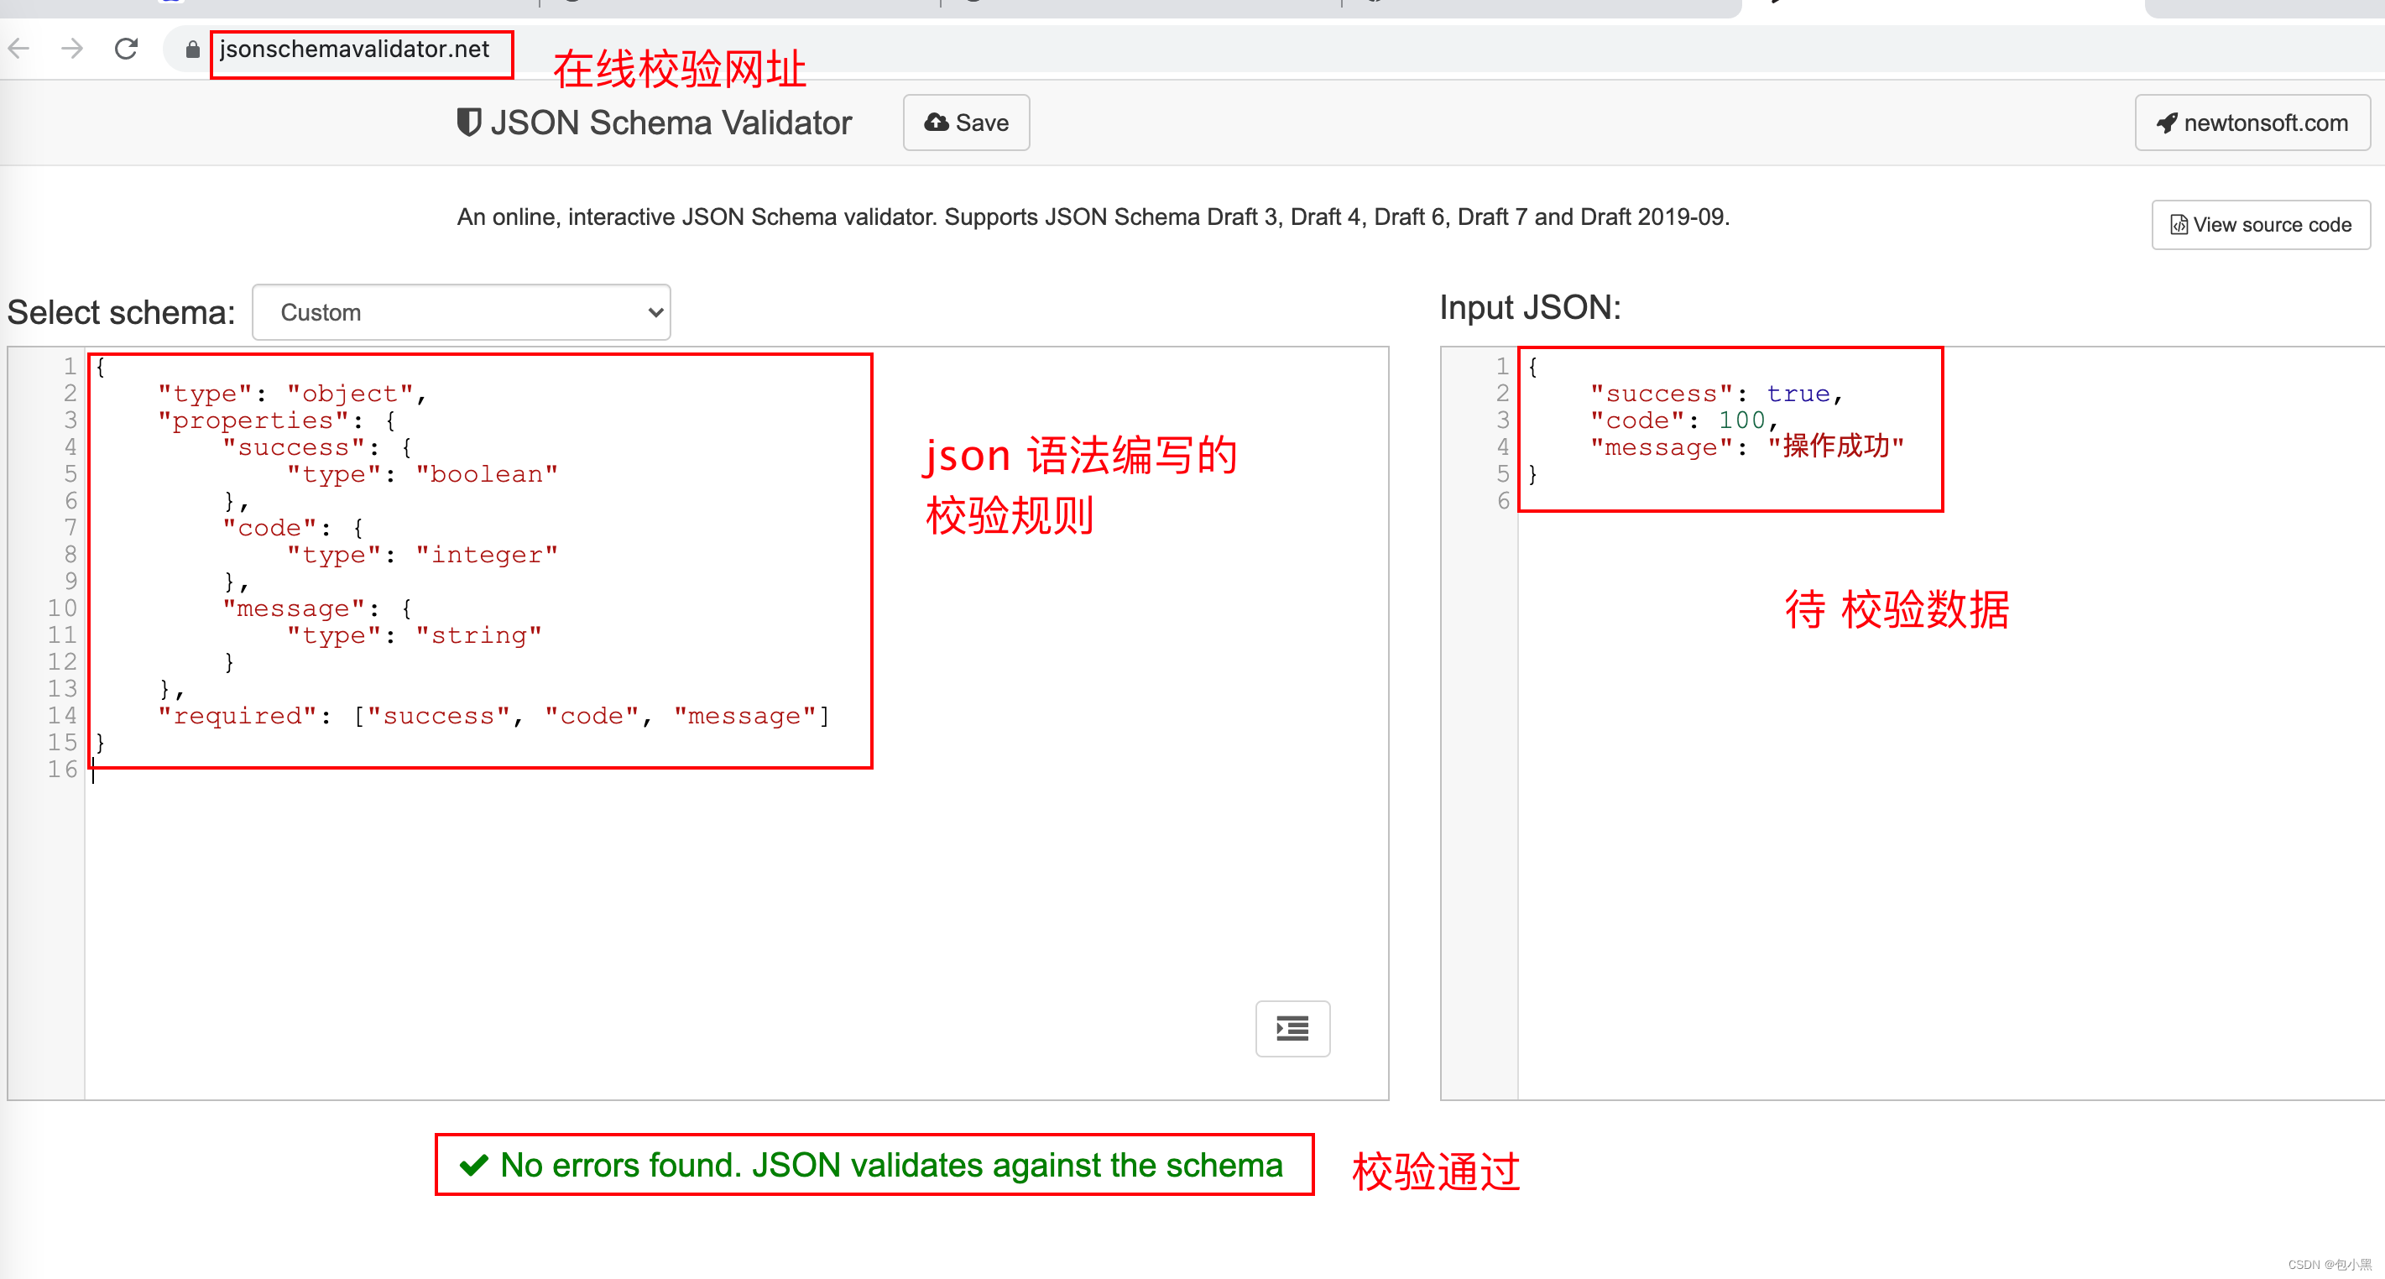Screen dimensions: 2385x1279
Task: Click the rocket icon on newtonsoft.com button
Action: pos(2167,123)
